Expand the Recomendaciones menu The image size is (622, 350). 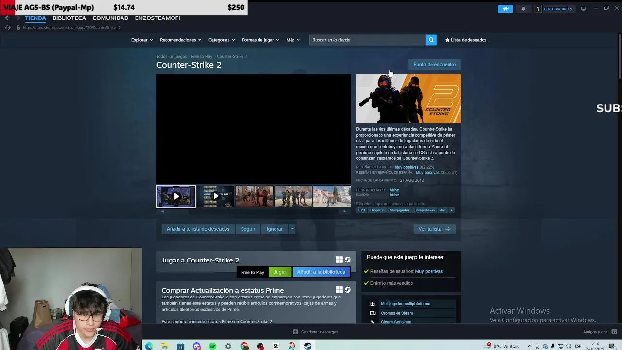pyautogui.click(x=181, y=40)
